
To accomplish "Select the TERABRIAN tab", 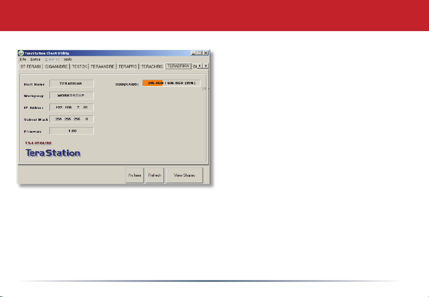I will pyautogui.click(x=178, y=66).
